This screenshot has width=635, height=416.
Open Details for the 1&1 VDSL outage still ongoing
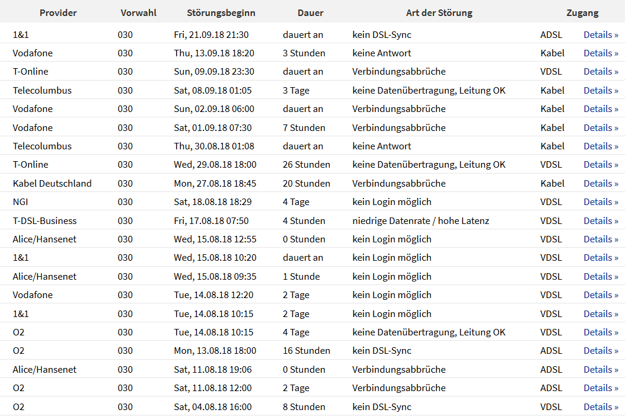point(601,257)
